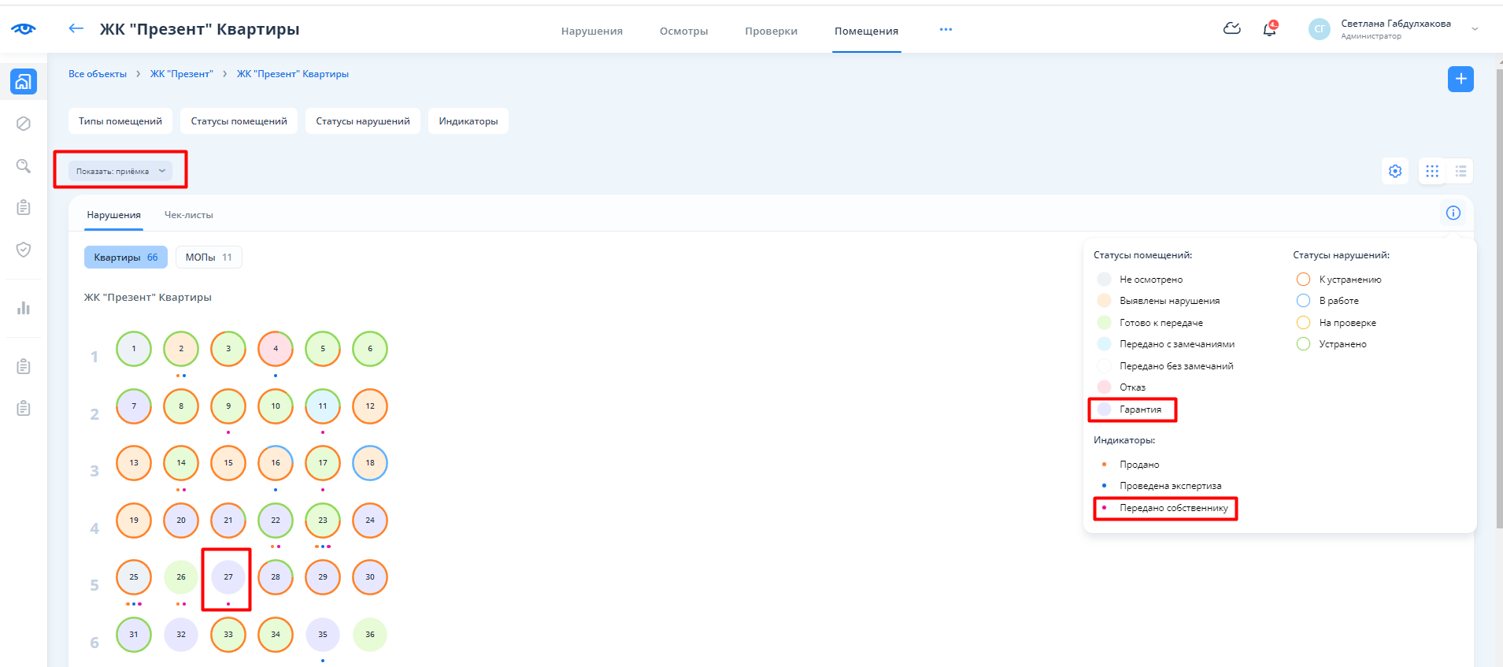1503x667 pixels.
Task: Expand the Показать: приёмка dropdown
Action: 120,171
